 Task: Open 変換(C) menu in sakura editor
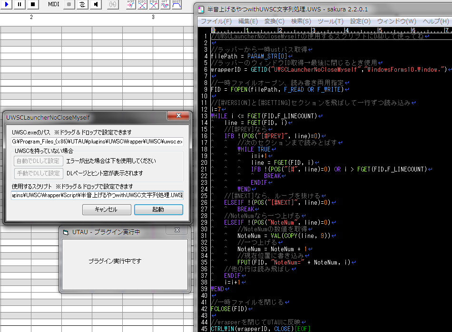274,21
